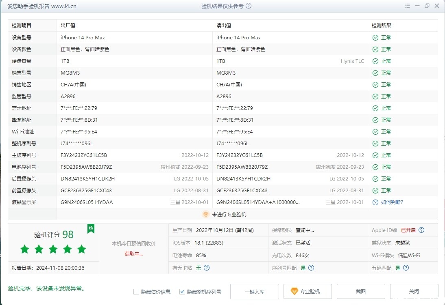The image size is (445, 305).
Task: Click the 出厂值 column header
Action: tap(68, 26)
